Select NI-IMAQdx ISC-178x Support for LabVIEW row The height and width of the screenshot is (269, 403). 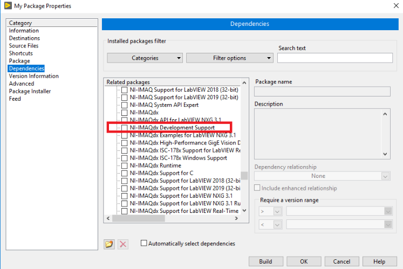pos(185,150)
